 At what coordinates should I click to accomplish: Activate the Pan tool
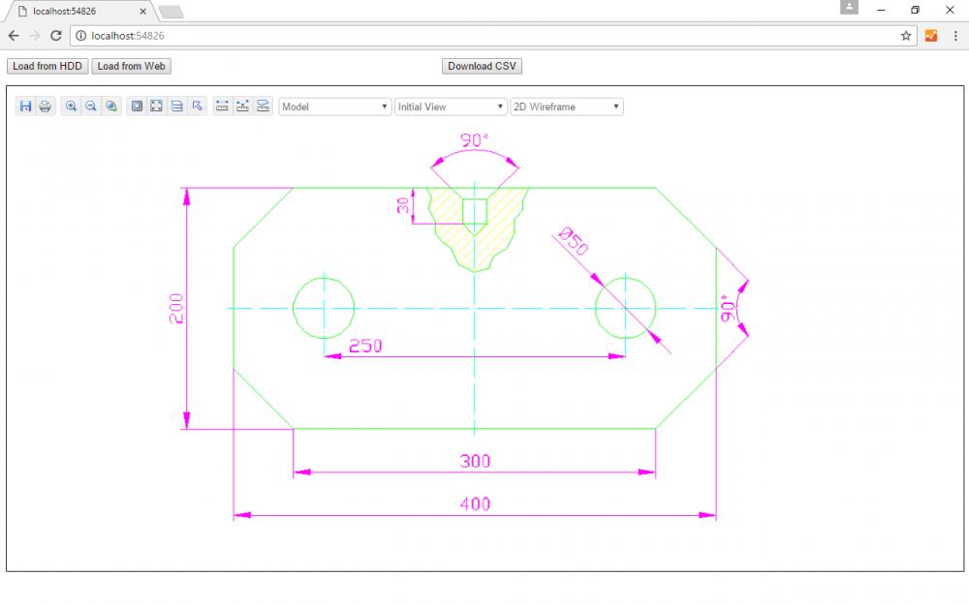click(x=109, y=106)
